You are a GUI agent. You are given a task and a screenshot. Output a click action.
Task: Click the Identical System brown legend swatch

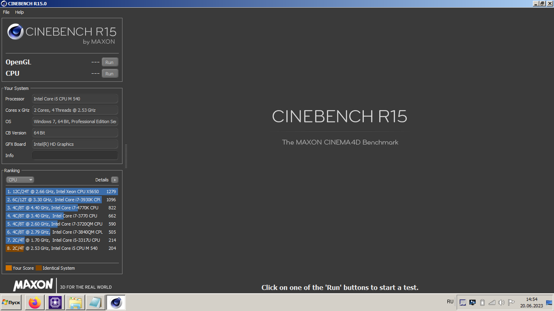(39, 268)
